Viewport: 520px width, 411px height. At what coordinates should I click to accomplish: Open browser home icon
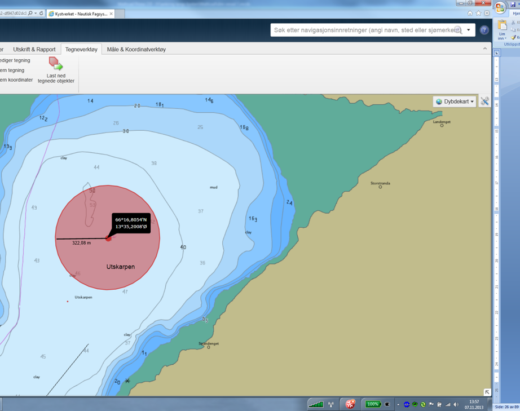pos(470,13)
